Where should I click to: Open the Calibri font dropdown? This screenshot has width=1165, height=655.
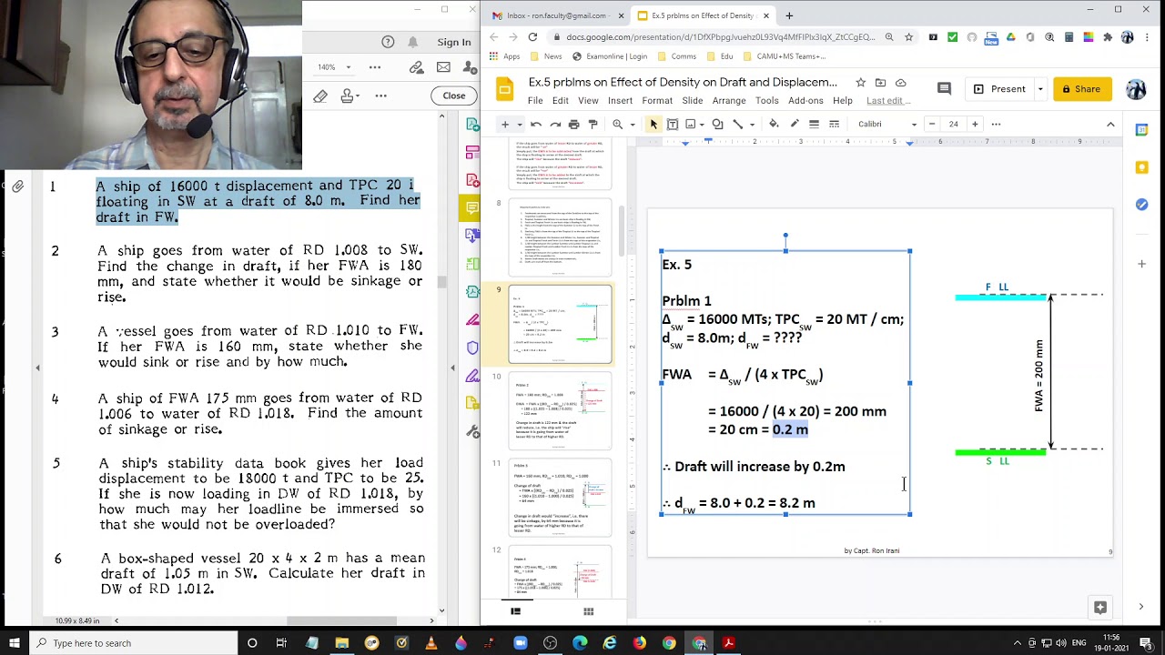(886, 124)
